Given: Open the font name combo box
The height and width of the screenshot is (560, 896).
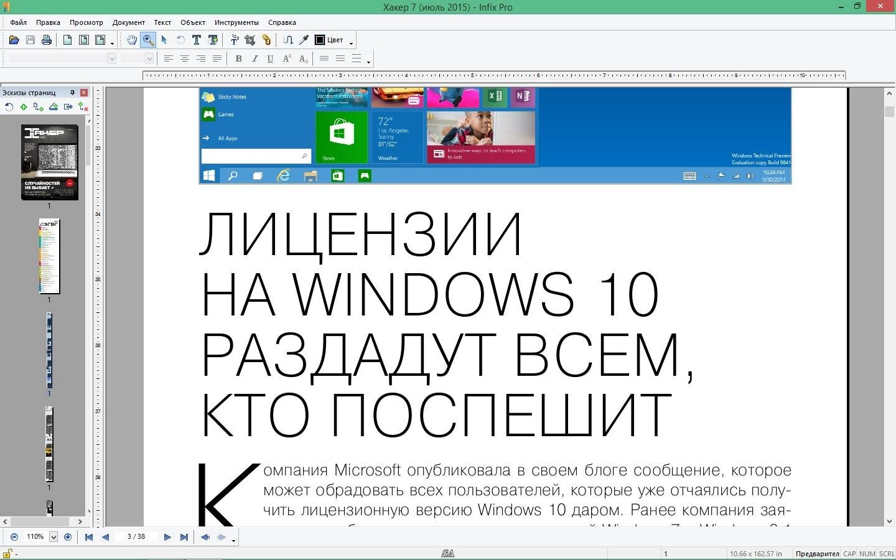Looking at the screenshot, I should (62, 58).
